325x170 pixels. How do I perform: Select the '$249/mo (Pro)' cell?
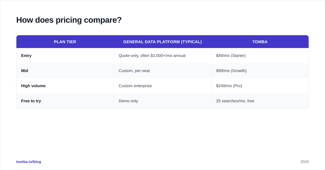point(260,86)
